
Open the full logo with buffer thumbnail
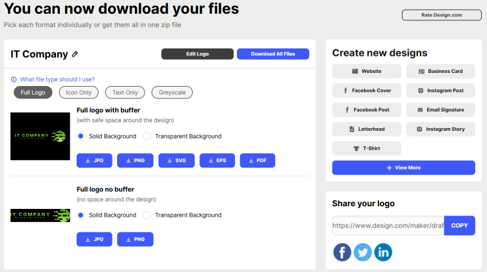coord(40,137)
